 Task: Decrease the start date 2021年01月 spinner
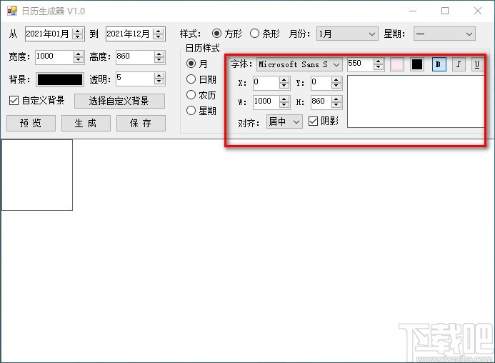[77, 36]
